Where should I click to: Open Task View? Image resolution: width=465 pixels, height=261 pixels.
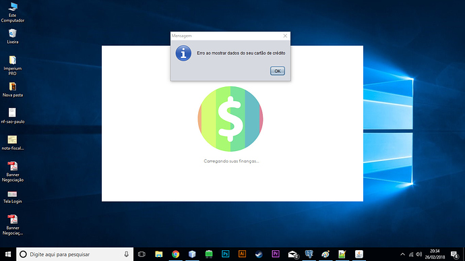click(x=142, y=254)
